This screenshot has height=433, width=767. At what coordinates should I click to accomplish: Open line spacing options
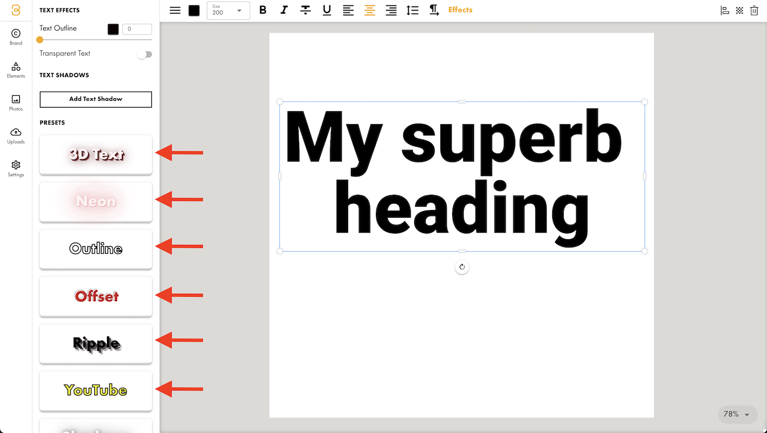[x=412, y=10]
